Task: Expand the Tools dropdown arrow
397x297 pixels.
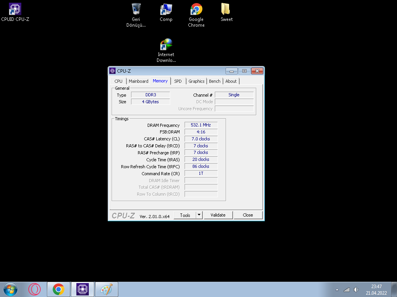Action: (199, 215)
